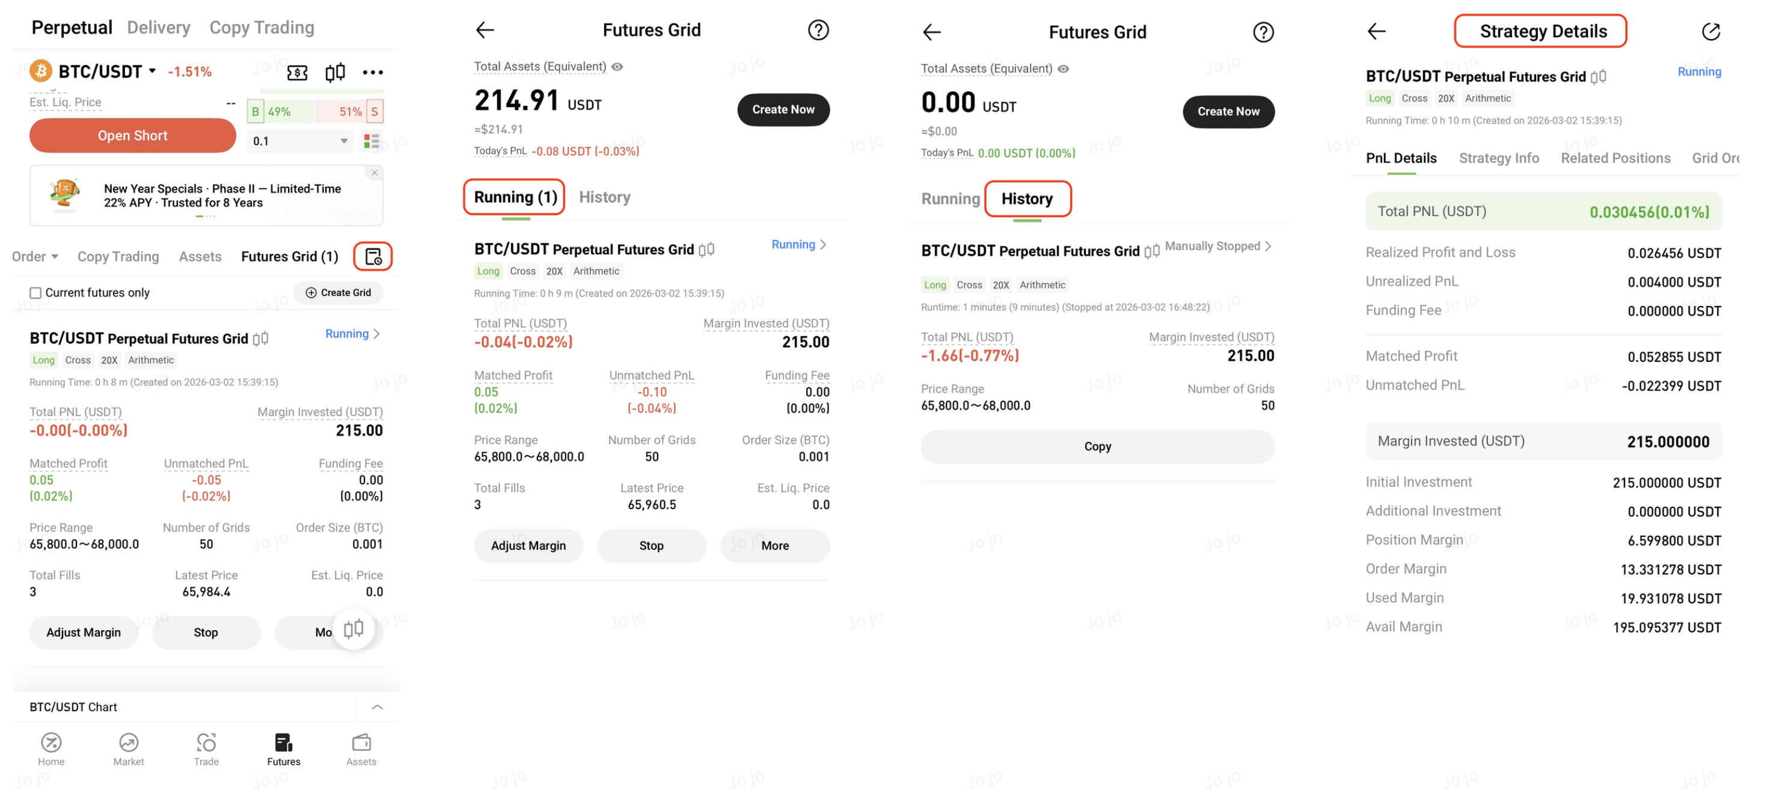
Task: Open the Market tab in bottom navigation
Action: [129, 748]
